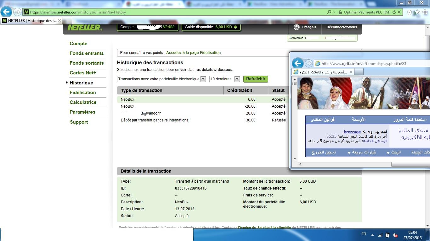The image size is (430, 241).
Task: Click the قوانين المنتدى forum rules link
Action: click(323, 120)
